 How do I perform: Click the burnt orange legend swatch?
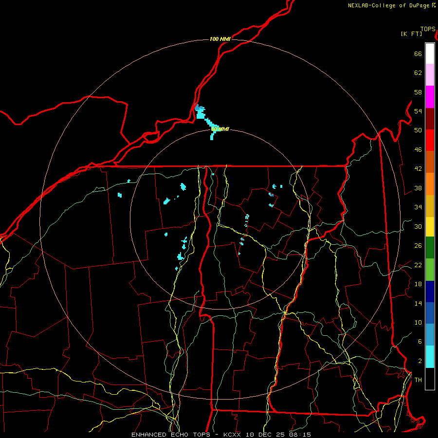[430, 162]
